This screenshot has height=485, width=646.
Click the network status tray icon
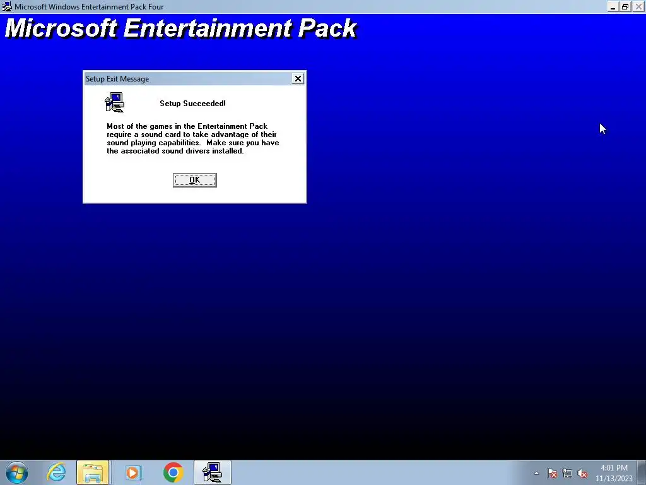click(567, 473)
